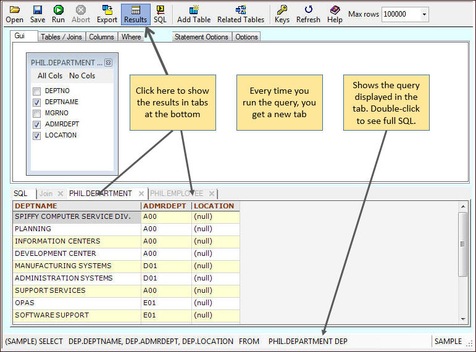Screen dimensions: 476x352
Task: Click the results scrollbar up arrow
Action: coord(463,207)
